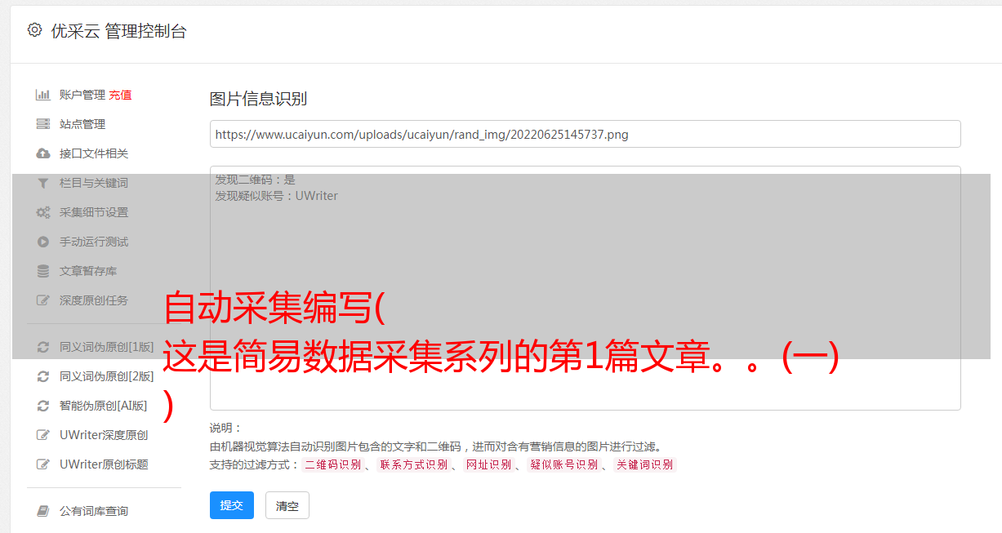This screenshot has height=533, width=1002.
Task: Click the gears icon next to 采集细节设置
Action: [43, 212]
